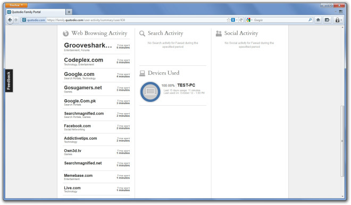Switch to the Qustodio Family Portal tab

click(x=36, y=12)
